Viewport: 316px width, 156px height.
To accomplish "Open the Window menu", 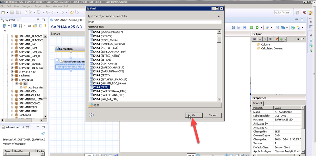I will click(x=57, y=6).
